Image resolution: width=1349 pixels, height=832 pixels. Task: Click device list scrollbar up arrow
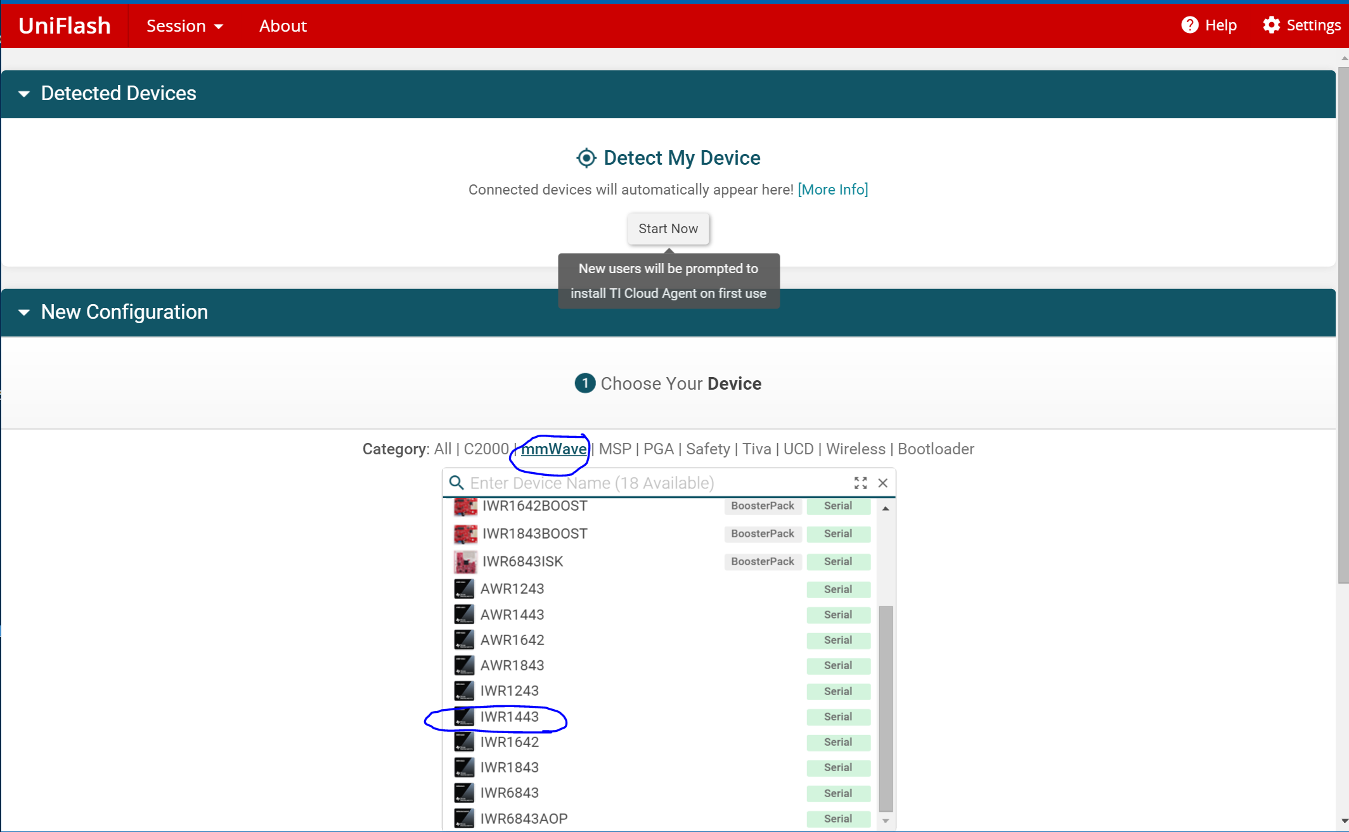coord(886,509)
